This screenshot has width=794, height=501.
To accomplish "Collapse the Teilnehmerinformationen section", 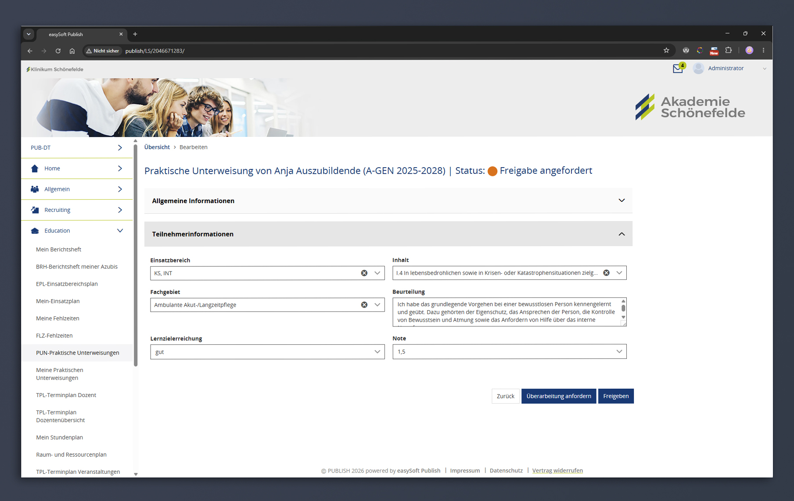I will tap(622, 234).
